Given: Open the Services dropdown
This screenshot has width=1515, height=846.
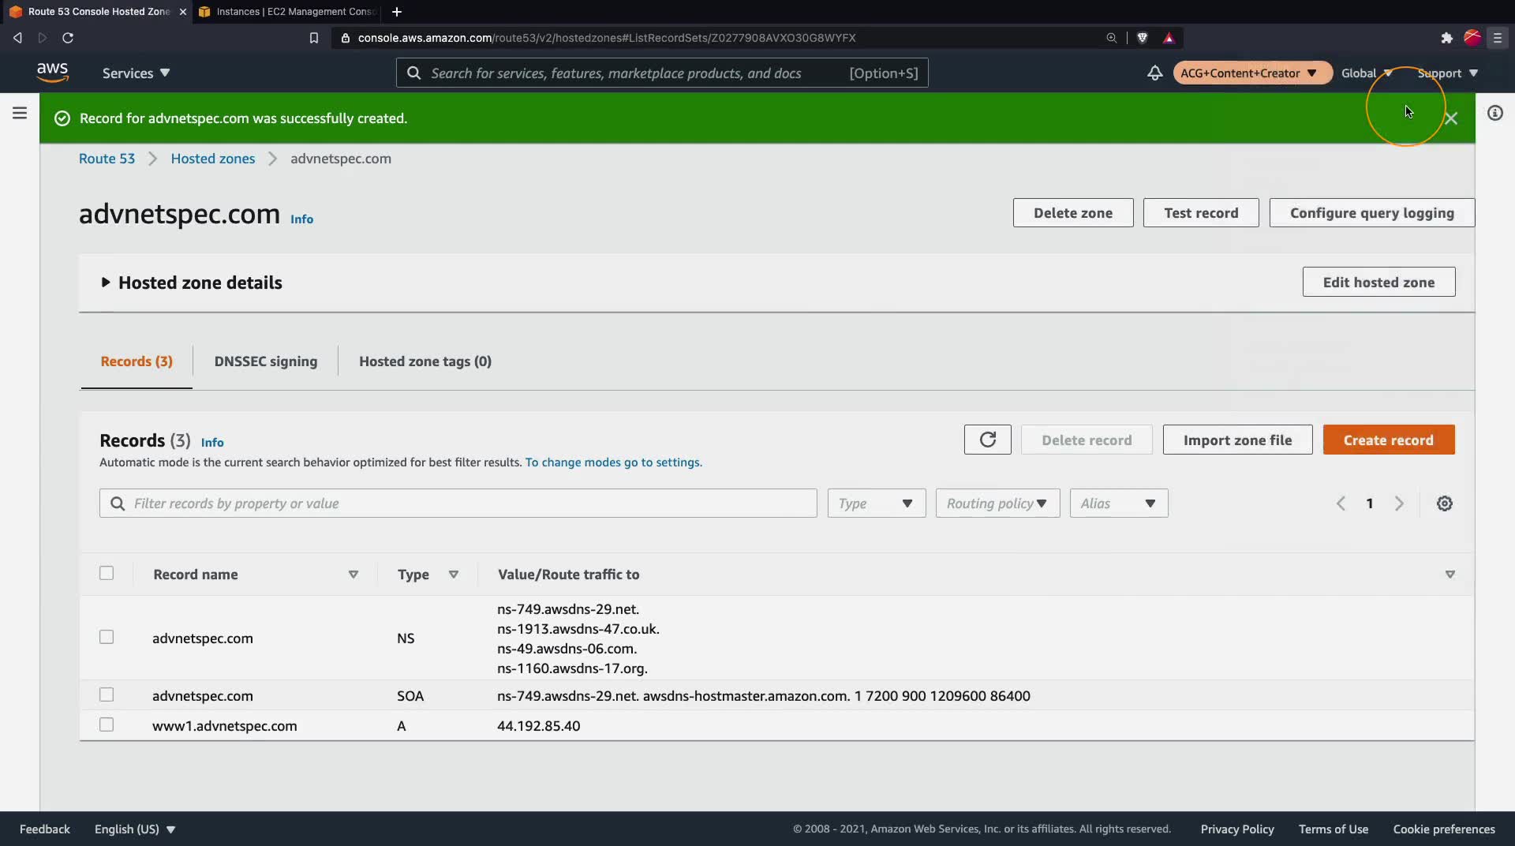Looking at the screenshot, I should coord(136,73).
